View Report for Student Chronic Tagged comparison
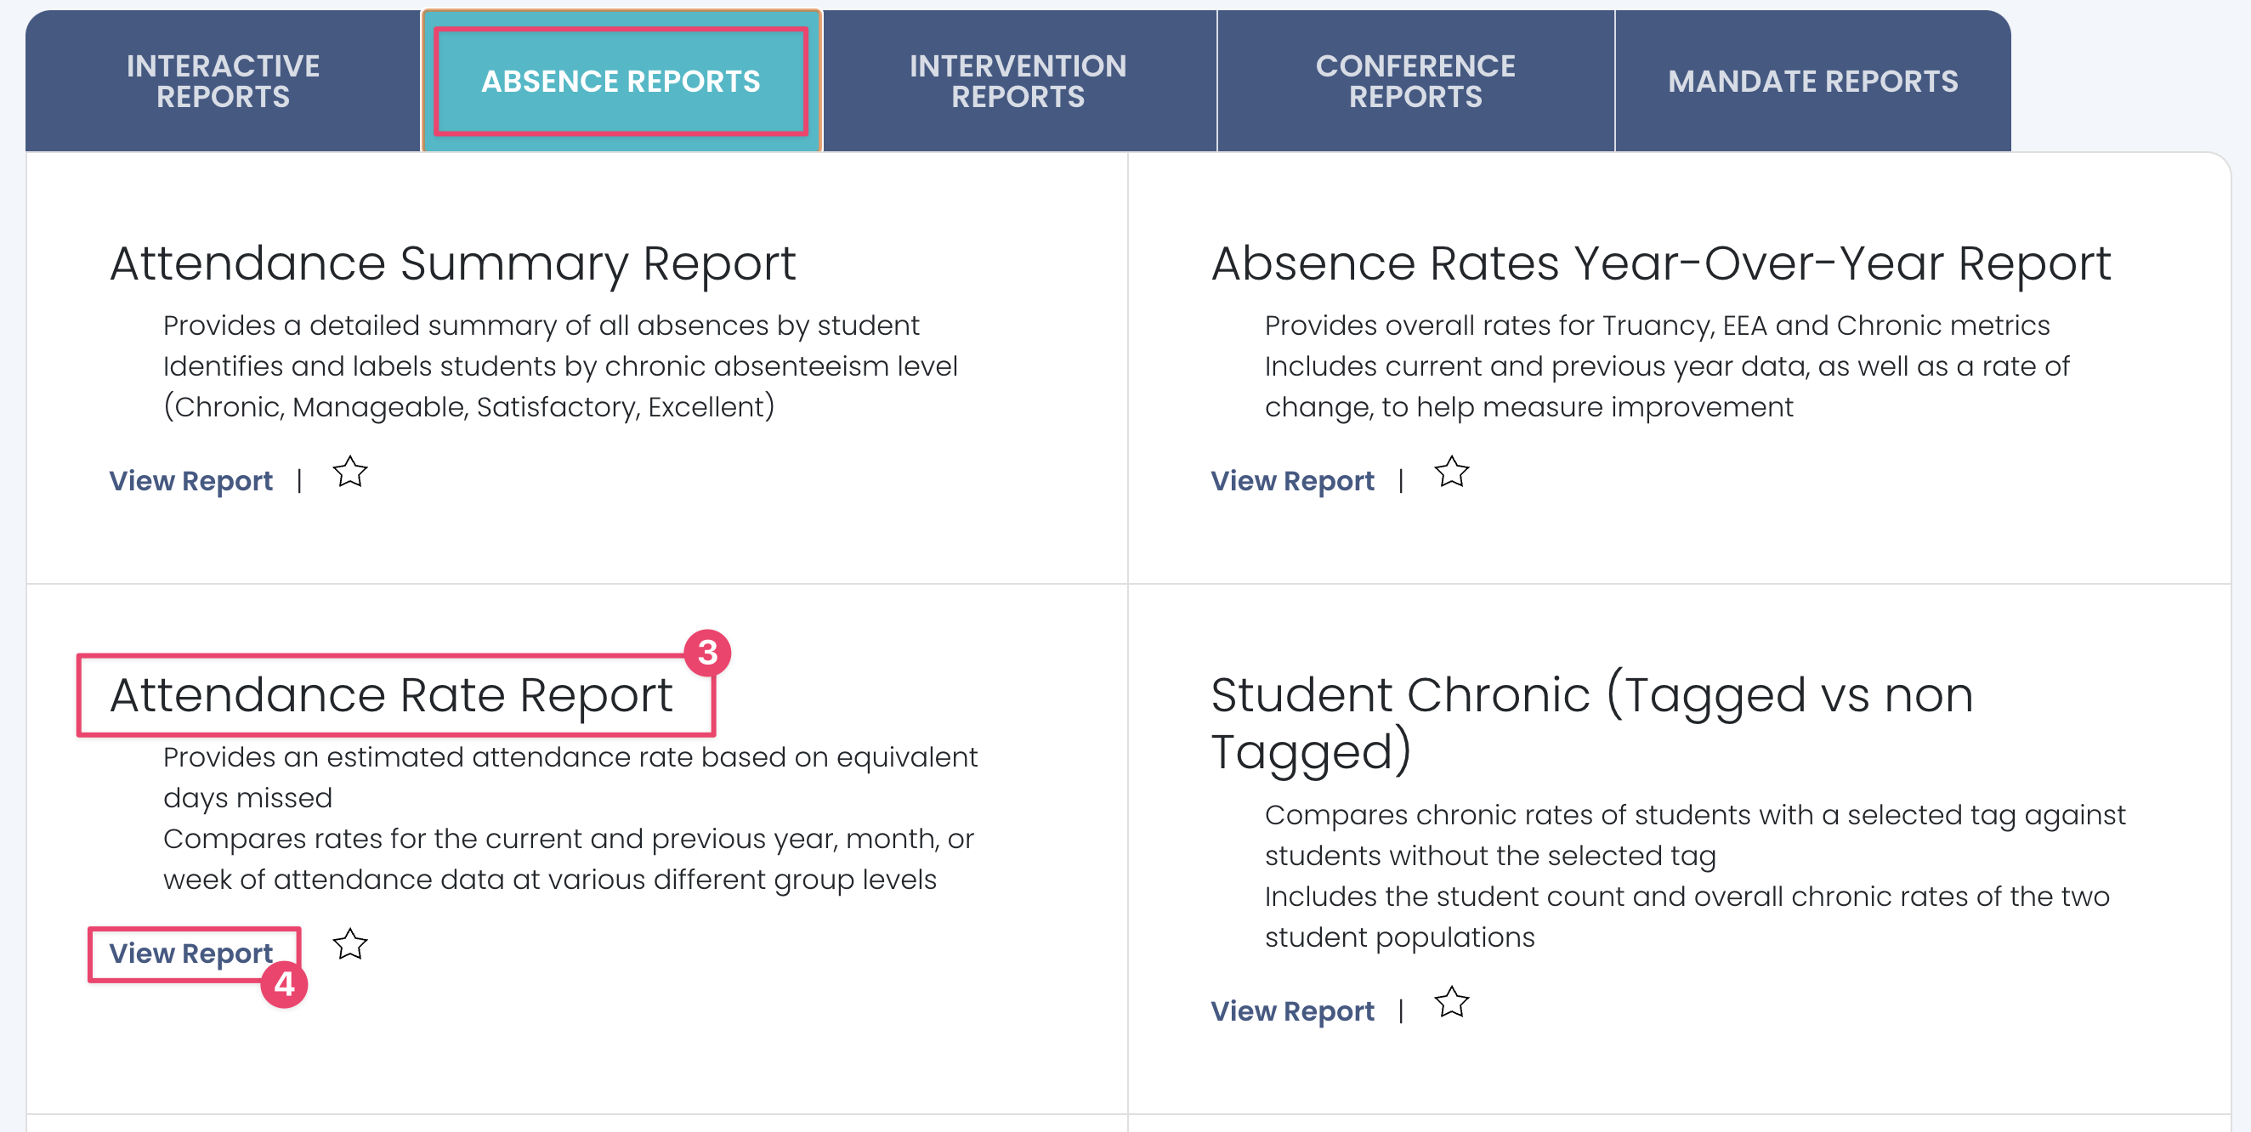Image resolution: width=2251 pixels, height=1132 pixels. pos(1292,1011)
